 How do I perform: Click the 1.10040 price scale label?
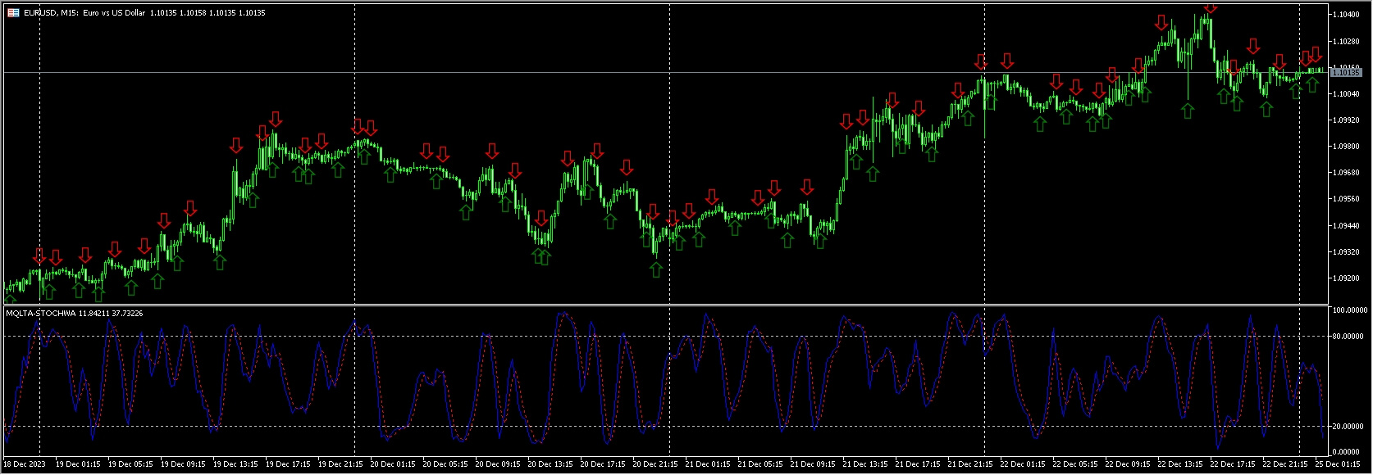[x=1346, y=93]
